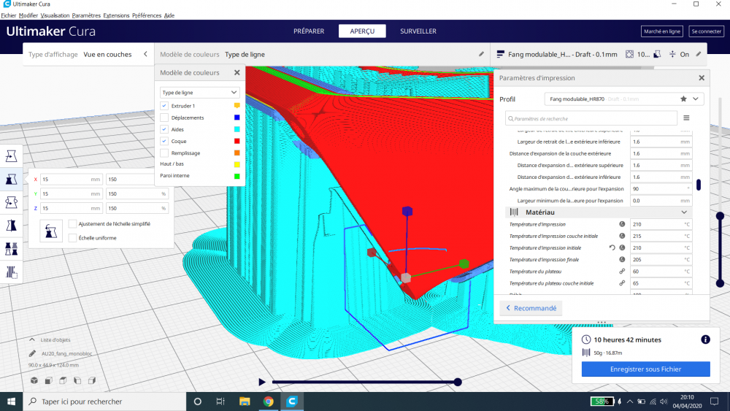The width and height of the screenshot is (730, 411).
Task: Check Ajustement de l'échelle simplifié
Action: point(72,223)
